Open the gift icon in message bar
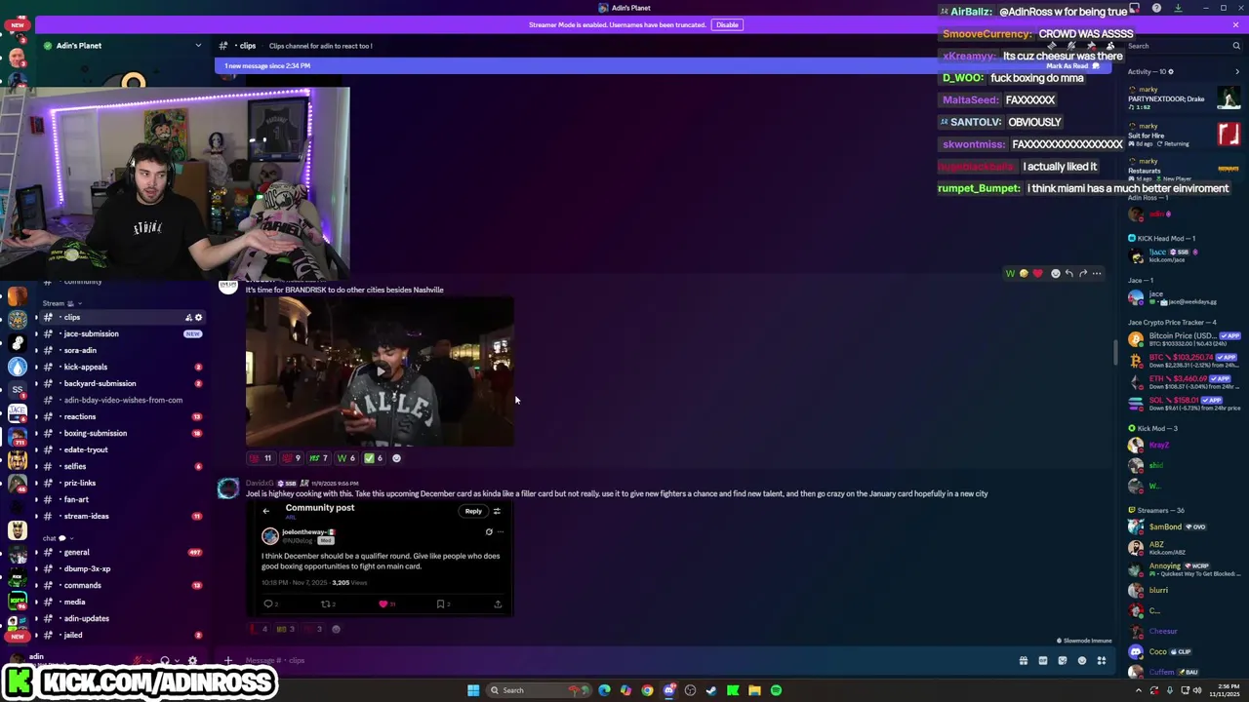 pyautogui.click(x=1024, y=660)
